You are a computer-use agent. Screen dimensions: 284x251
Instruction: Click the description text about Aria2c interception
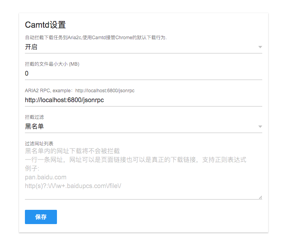click(96, 38)
